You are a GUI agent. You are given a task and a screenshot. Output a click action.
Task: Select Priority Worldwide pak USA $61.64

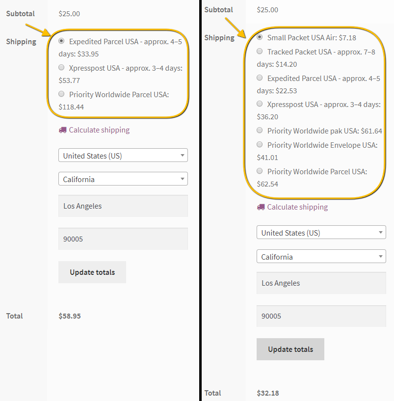point(260,131)
